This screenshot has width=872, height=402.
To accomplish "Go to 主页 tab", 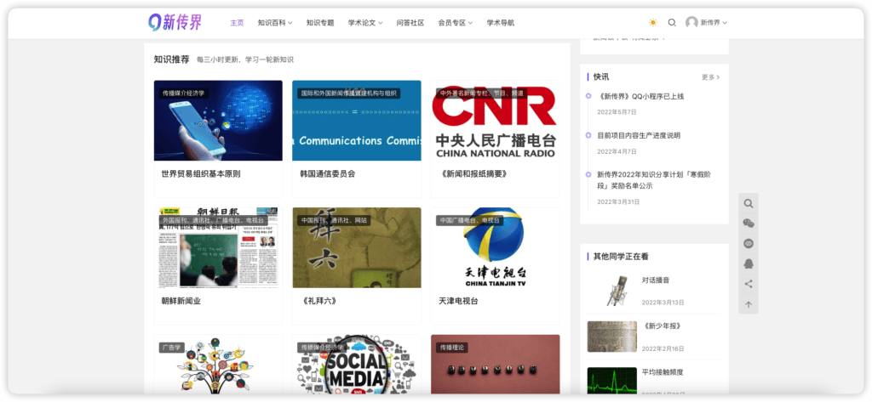I will coord(237,23).
